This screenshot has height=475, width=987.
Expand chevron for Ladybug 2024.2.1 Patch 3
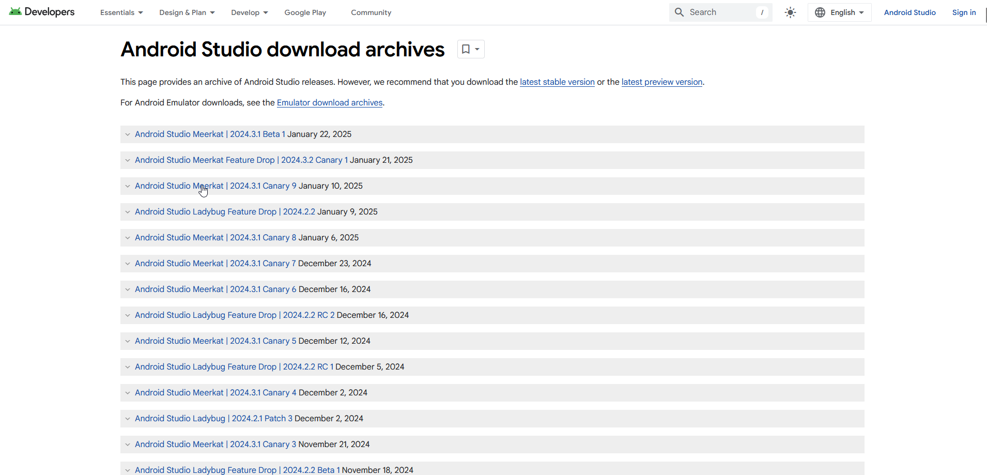(x=128, y=419)
